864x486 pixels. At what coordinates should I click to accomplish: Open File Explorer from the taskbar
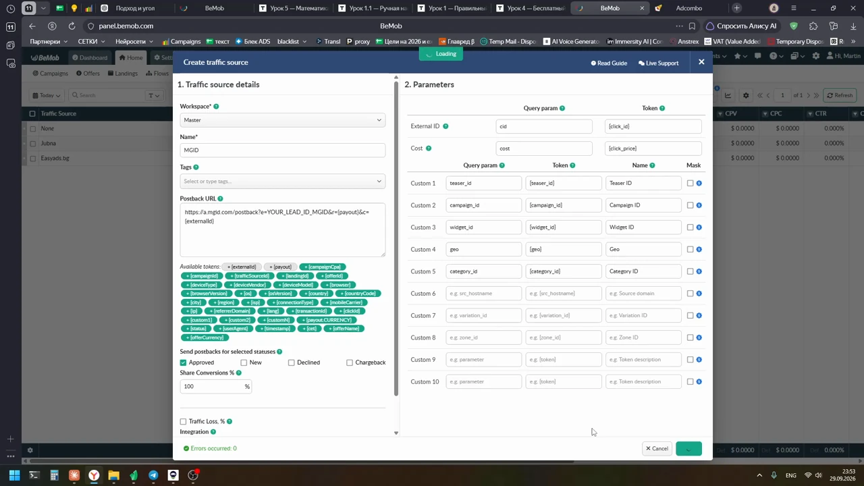(x=113, y=475)
